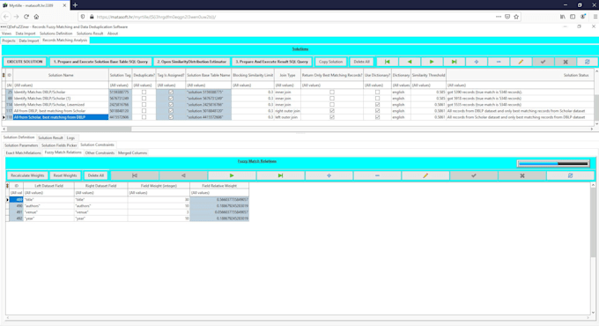The height and width of the screenshot is (326, 599).
Task: Open the Solutions Result menu
Action: pyautogui.click(x=90, y=33)
